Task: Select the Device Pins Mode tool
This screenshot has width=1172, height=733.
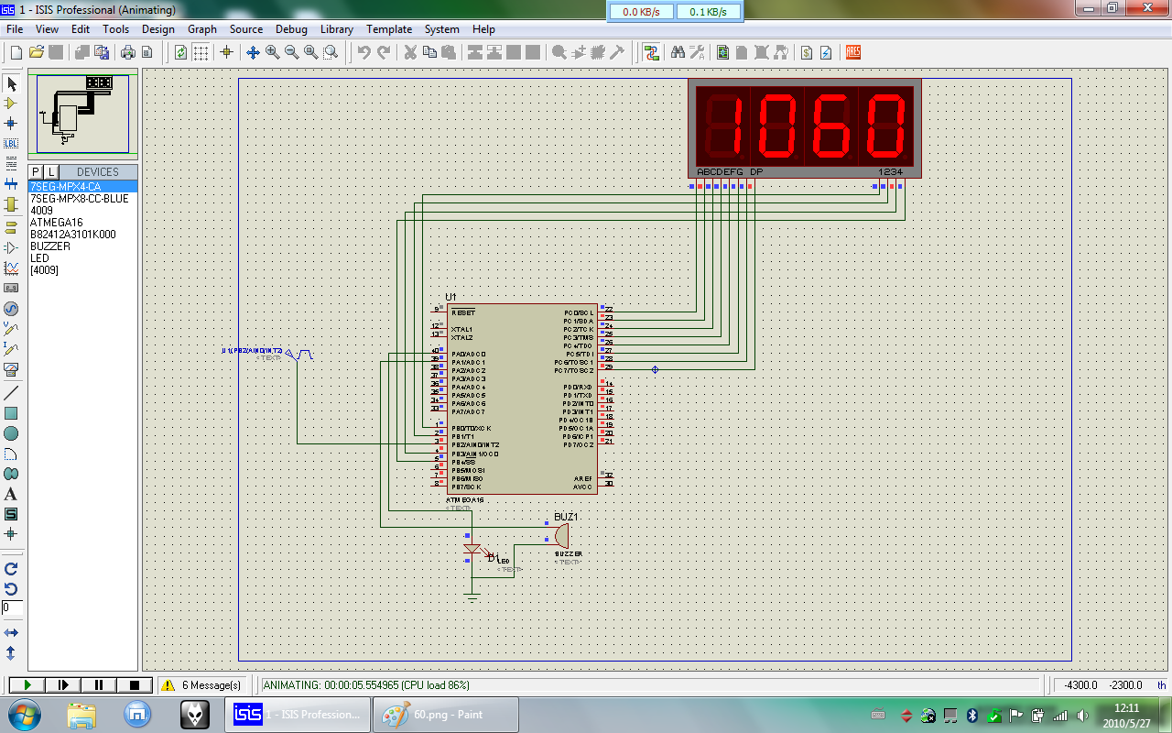Action: [11, 247]
